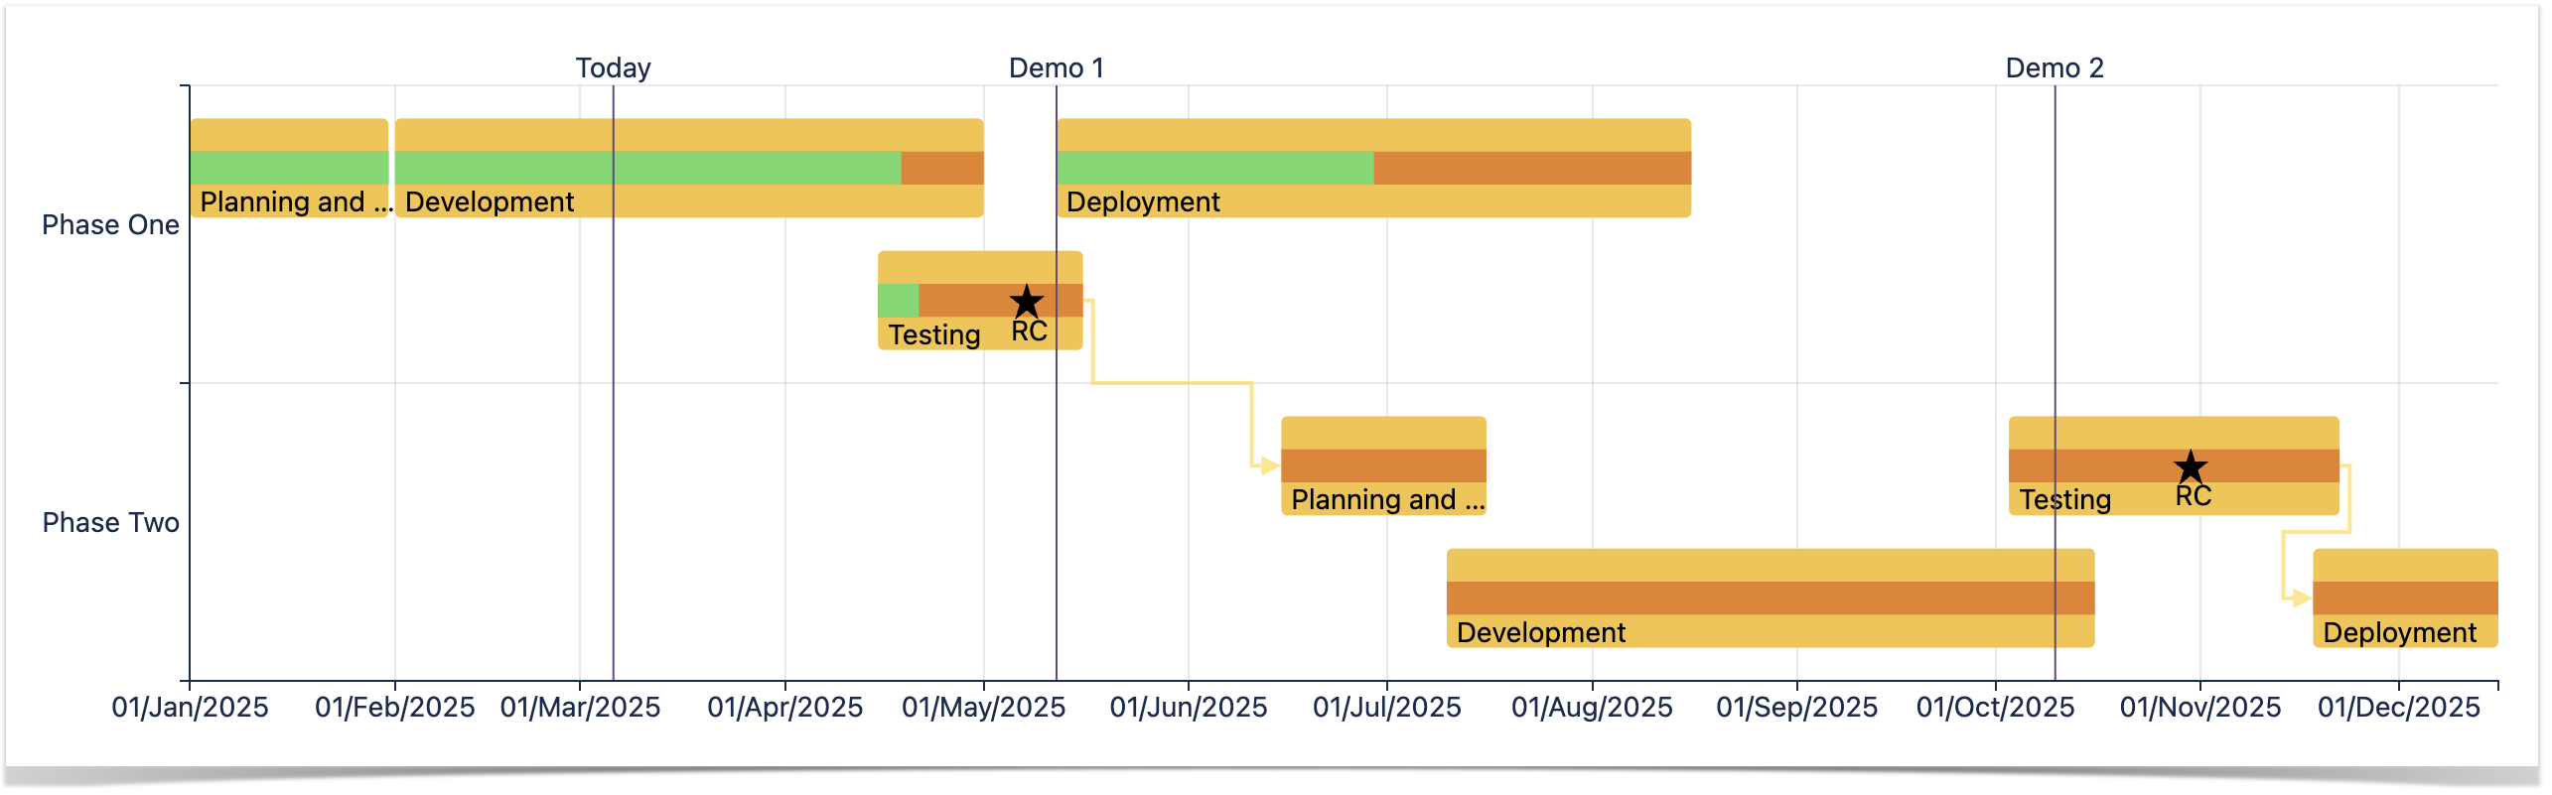This screenshot has height=795, width=2552.
Task: Click the 01/Sep/2025 axis date label
Action: pos(1796,708)
